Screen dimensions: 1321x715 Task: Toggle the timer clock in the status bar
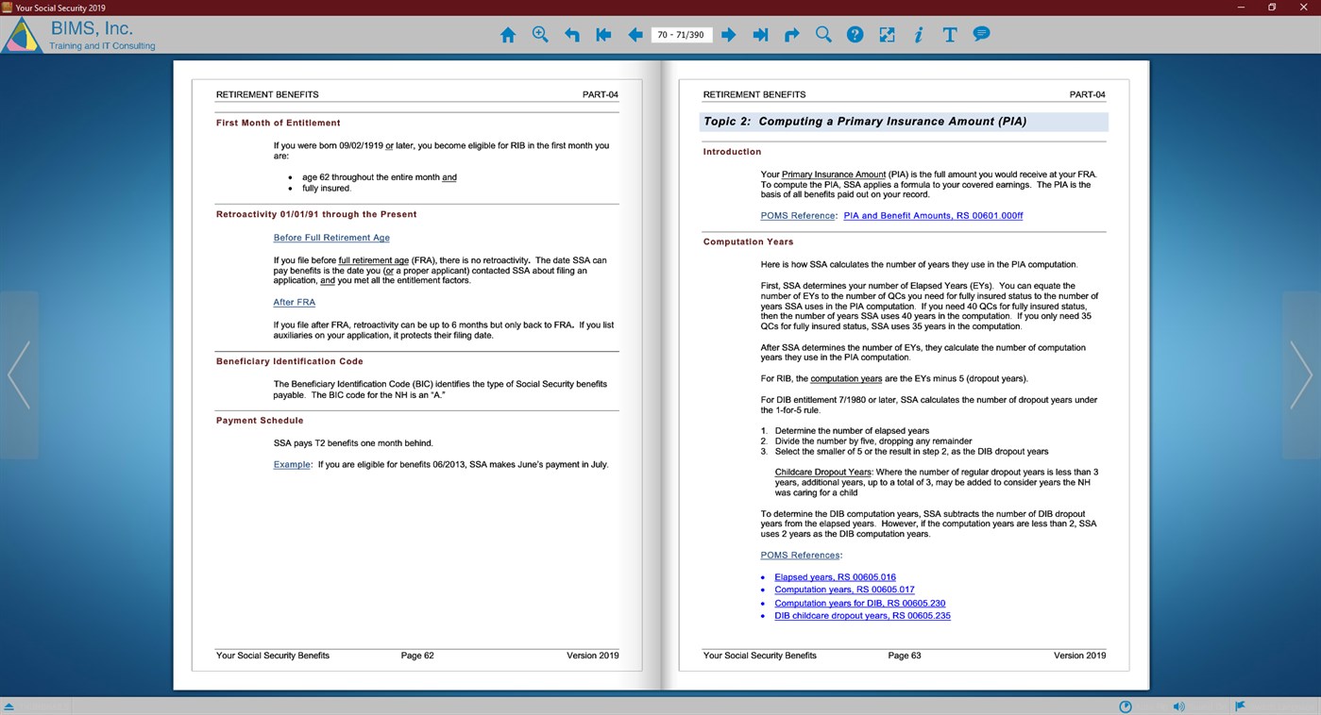click(1125, 706)
